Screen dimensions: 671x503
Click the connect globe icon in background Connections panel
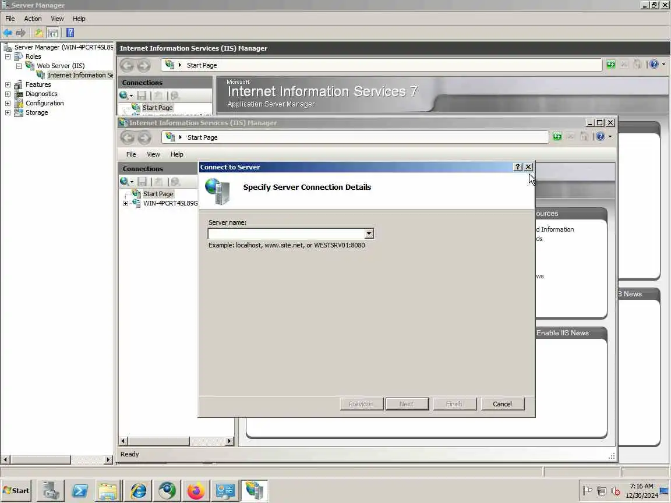[x=123, y=95]
